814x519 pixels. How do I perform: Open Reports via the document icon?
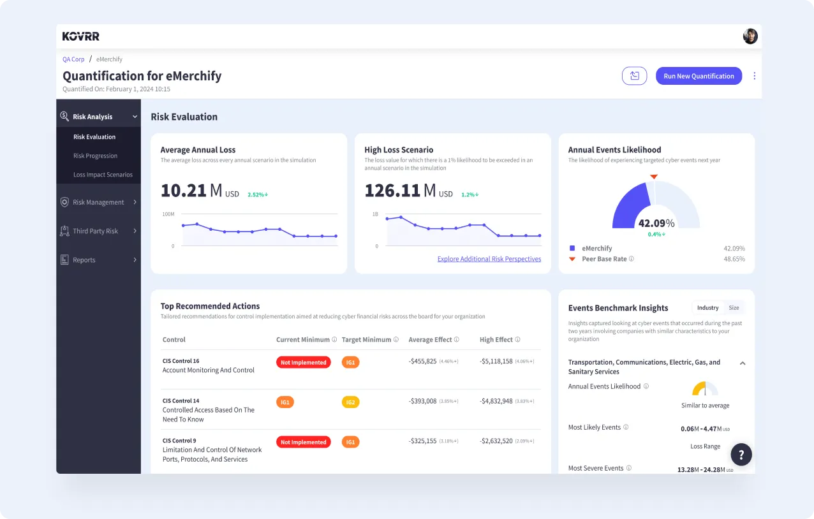coord(64,259)
